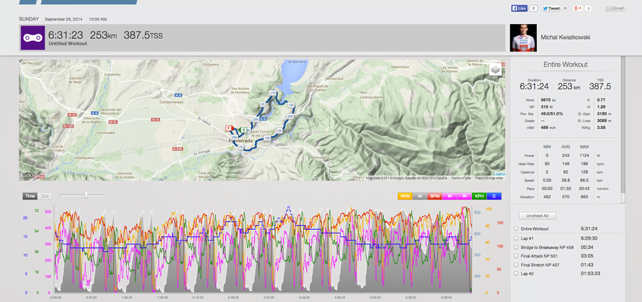Click the red finish marker on map
The height and width of the screenshot is (302, 642).
[228, 128]
